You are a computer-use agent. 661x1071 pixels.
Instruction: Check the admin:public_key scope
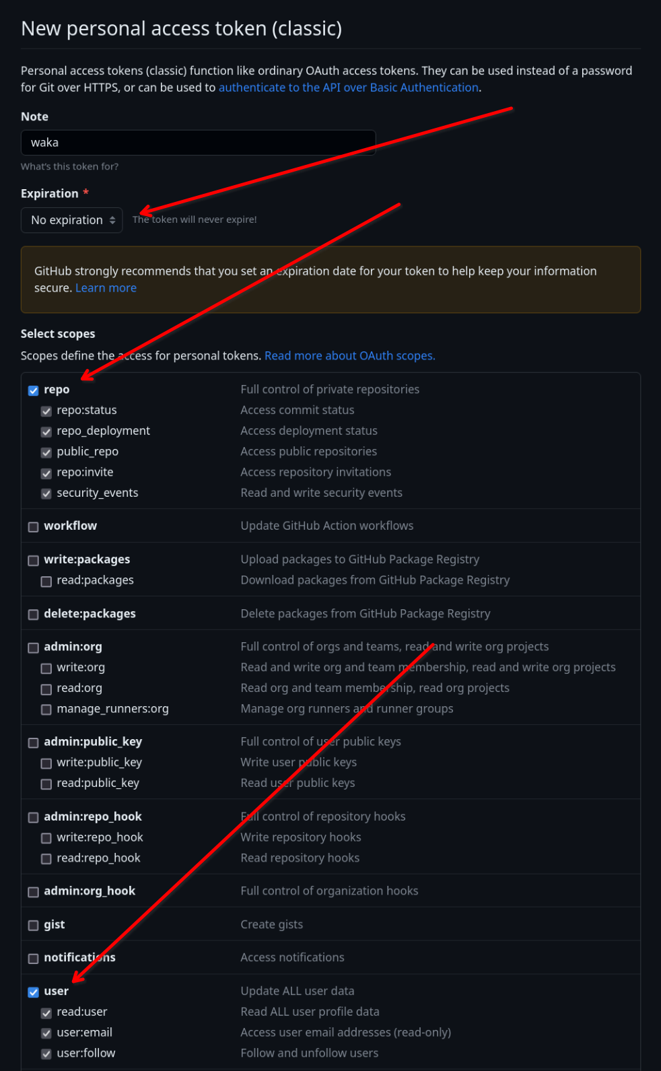34,743
